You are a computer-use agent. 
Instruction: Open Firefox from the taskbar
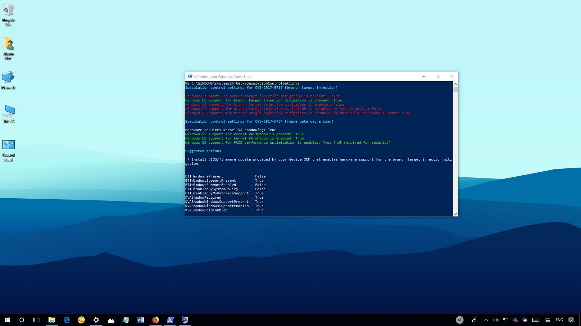(x=155, y=320)
